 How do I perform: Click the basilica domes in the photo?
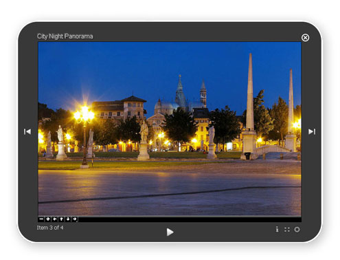point(167,106)
